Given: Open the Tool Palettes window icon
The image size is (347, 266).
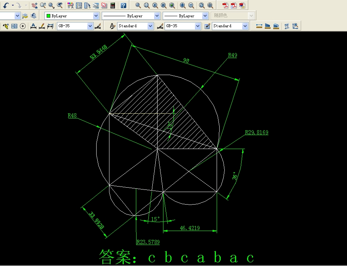Looking at the screenshot, I should click(x=87, y=5).
